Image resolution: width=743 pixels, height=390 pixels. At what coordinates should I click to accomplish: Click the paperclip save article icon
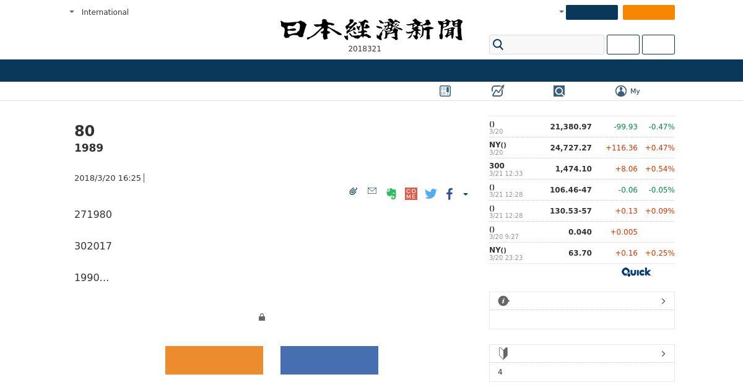click(x=353, y=191)
